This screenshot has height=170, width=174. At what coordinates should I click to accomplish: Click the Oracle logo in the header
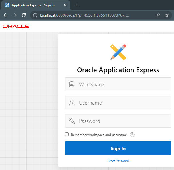[16, 26]
